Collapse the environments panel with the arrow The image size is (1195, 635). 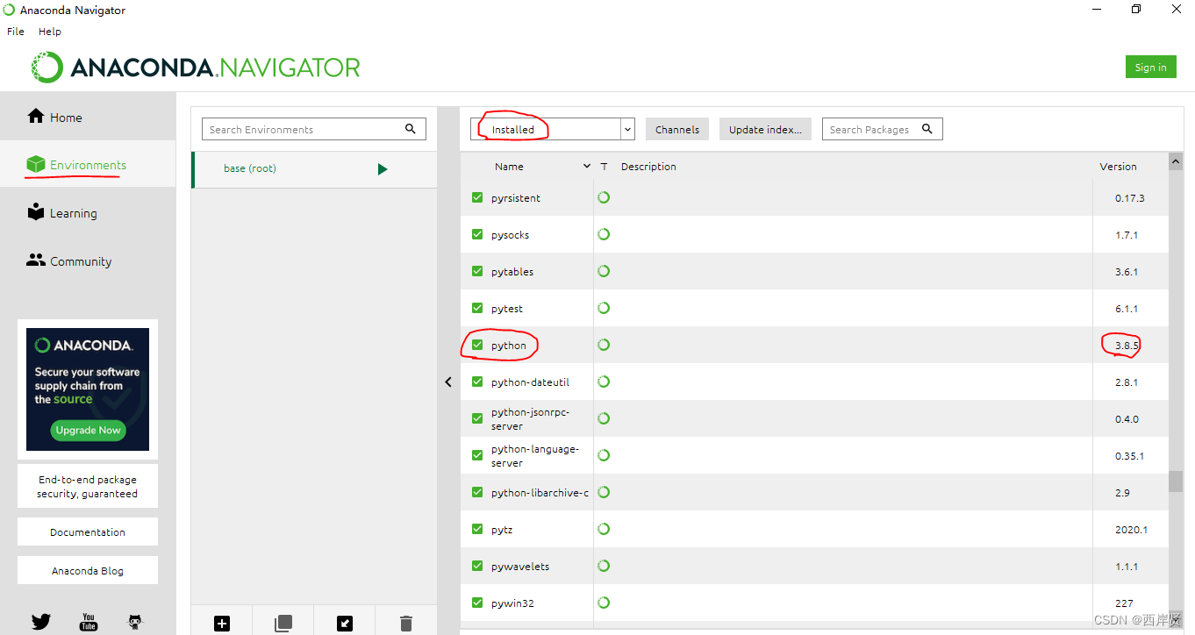(x=448, y=382)
